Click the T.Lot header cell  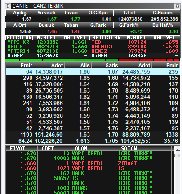coord(129,13)
